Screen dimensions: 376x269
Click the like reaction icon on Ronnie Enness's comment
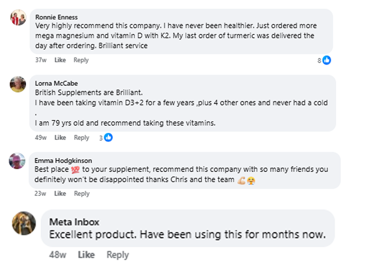[327, 60]
